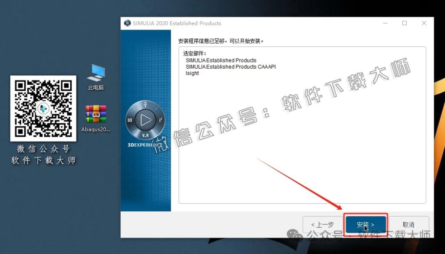
Task: Click the SIMULIA installer icon in title bar
Action: tap(127, 23)
